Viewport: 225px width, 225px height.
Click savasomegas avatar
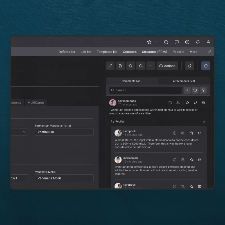coord(113,103)
